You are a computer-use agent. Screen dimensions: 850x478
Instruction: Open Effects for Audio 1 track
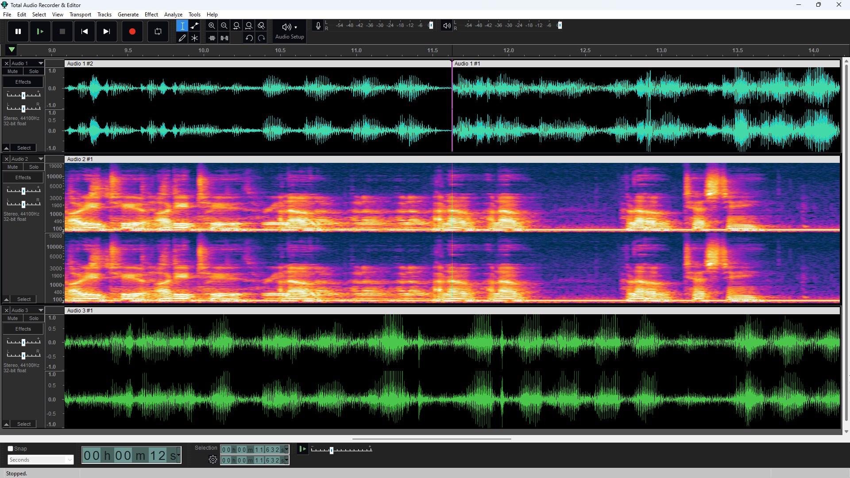[23, 81]
